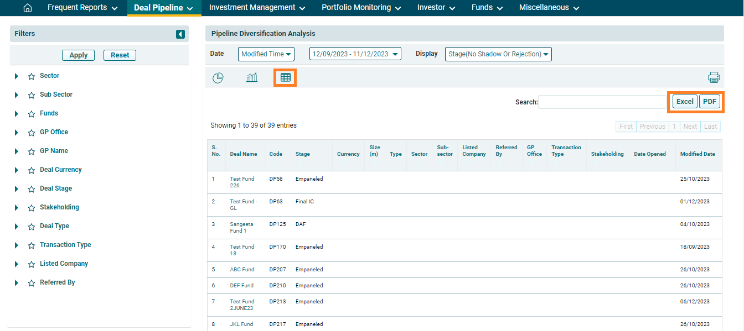Switch to bar chart view
This screenshot has width=744, height=331.
(x=252, y=78)
